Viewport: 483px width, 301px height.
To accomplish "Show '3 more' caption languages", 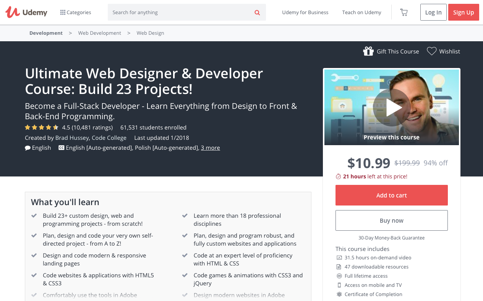I will pyautogui.click(x=211, y=148).
